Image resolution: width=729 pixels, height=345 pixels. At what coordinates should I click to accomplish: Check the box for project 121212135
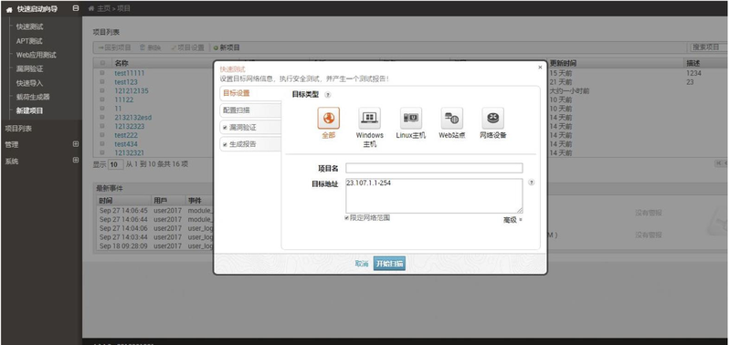point(102,90)
